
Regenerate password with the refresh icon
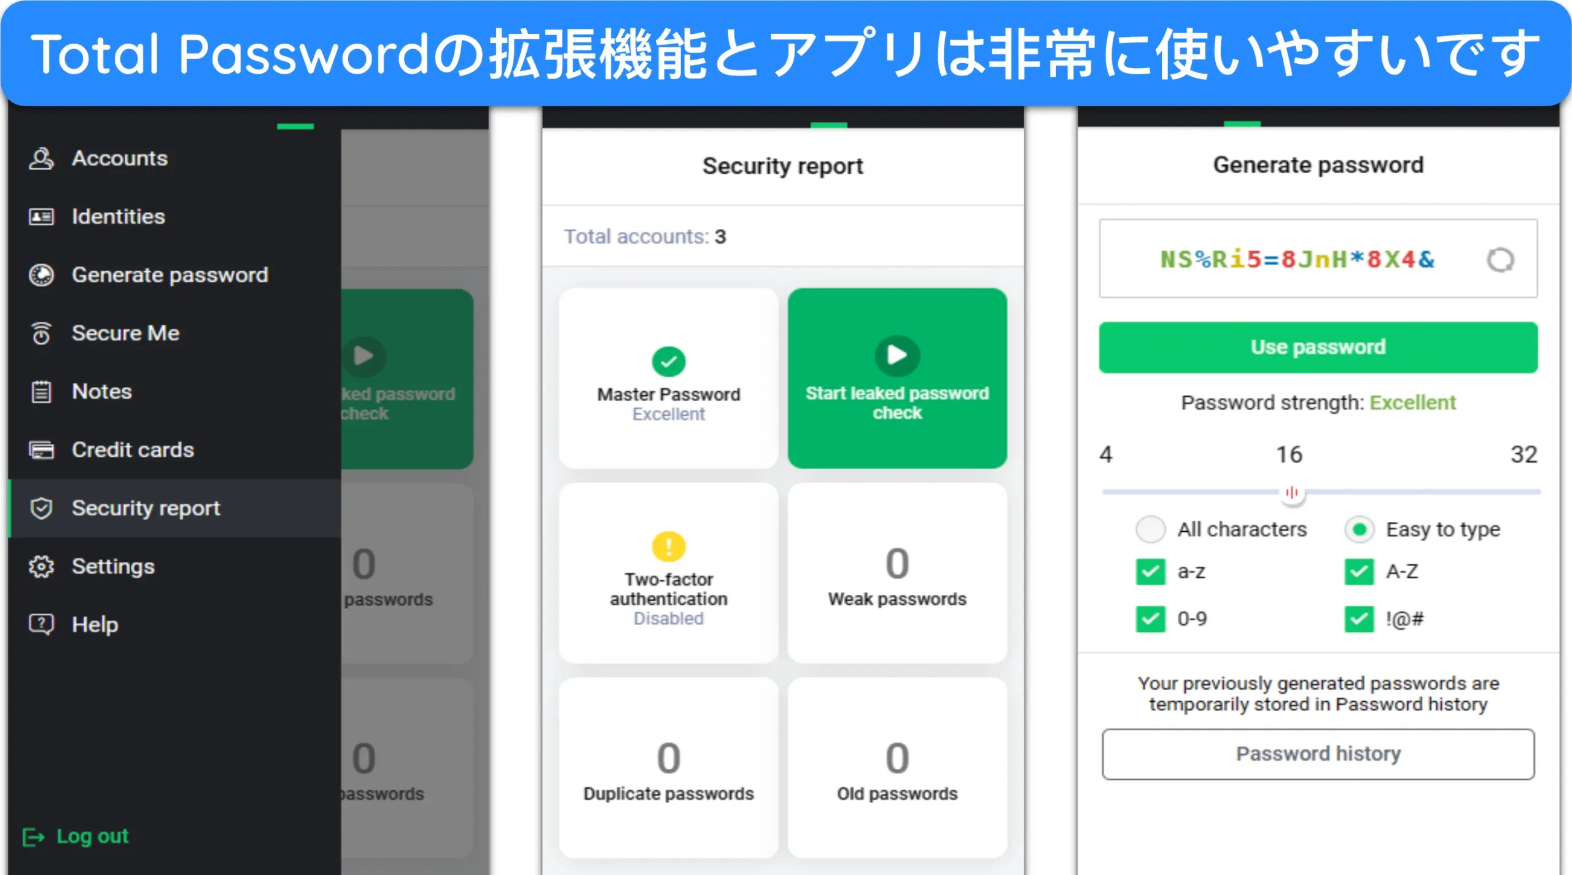pos(1500,260)
